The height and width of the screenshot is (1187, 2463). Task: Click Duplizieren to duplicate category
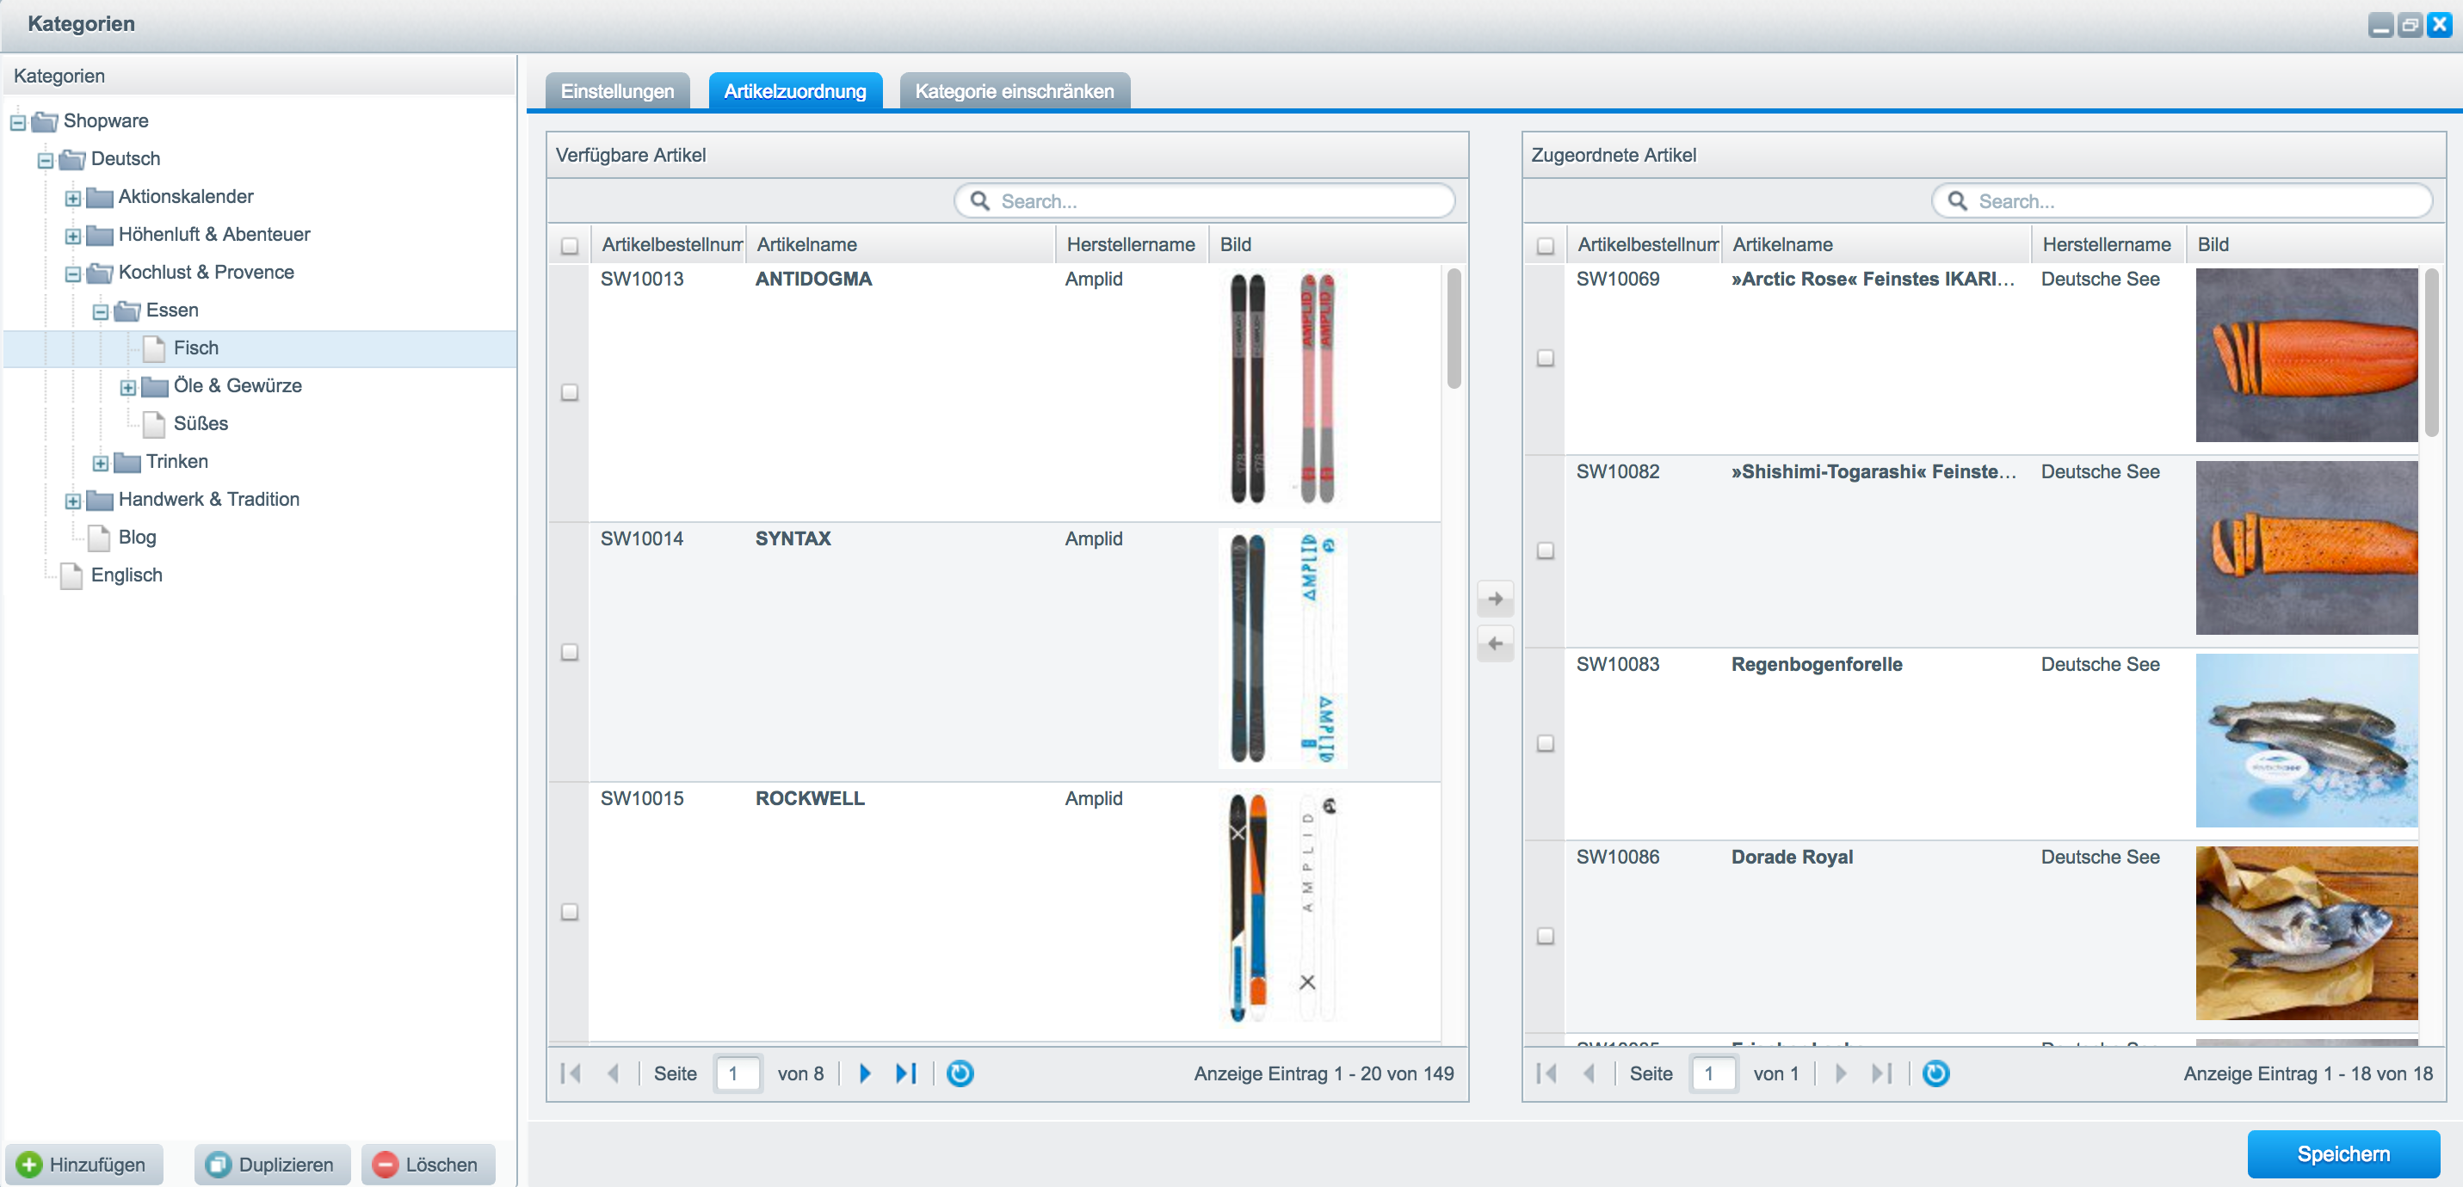273,1164
